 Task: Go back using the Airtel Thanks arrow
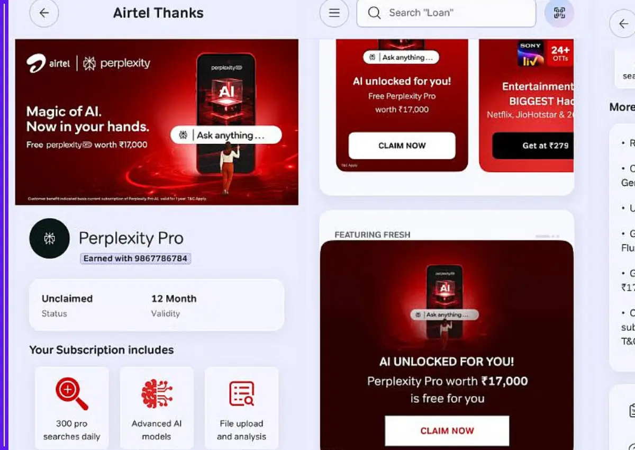point(44,13)
